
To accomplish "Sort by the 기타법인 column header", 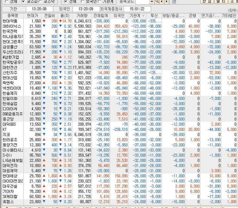I will (x=229, y=15).
